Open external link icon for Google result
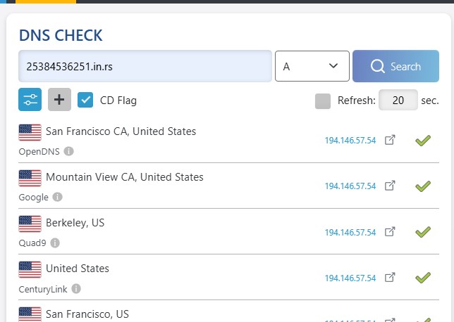 tap(390, 186)
